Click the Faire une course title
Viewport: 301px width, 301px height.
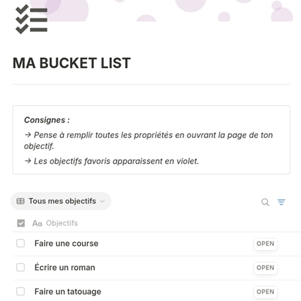(x=66, y=243)
